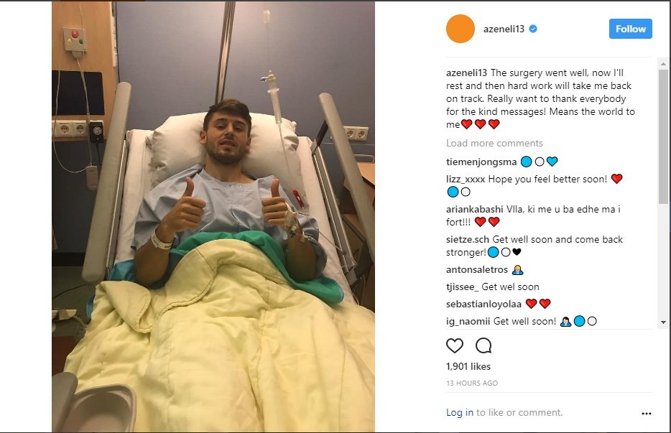
Task: Click scrollbar down arrow in comments
Action: [x=663, y=322]
